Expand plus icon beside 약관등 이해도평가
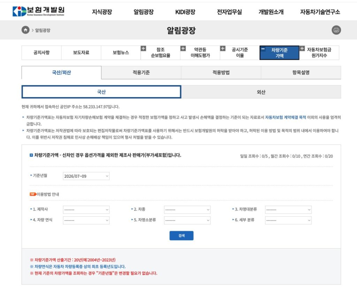Viewport: 357px width, 289px height. (183, 48)
